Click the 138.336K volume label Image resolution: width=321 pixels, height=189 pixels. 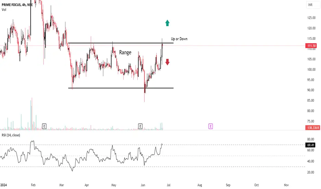click(x=313, y=128)
